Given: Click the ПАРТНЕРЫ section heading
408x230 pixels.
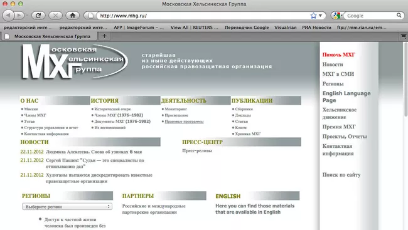Looking at the screenshot, I should click(x=138, y=196).
